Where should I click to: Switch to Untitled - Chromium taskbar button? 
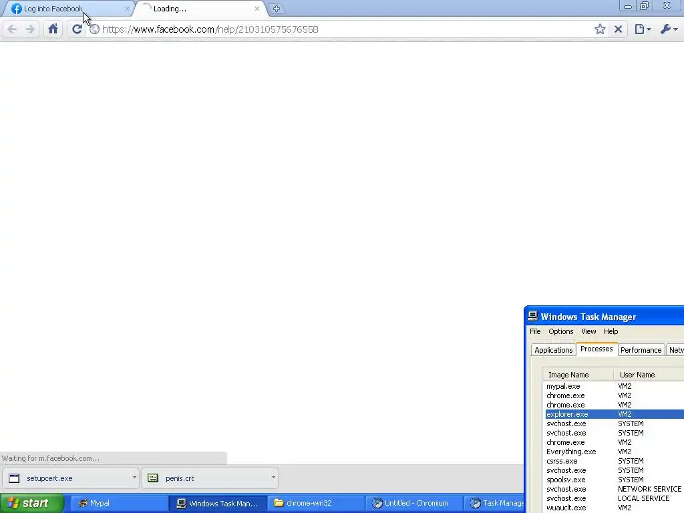[x=413, y=504]
